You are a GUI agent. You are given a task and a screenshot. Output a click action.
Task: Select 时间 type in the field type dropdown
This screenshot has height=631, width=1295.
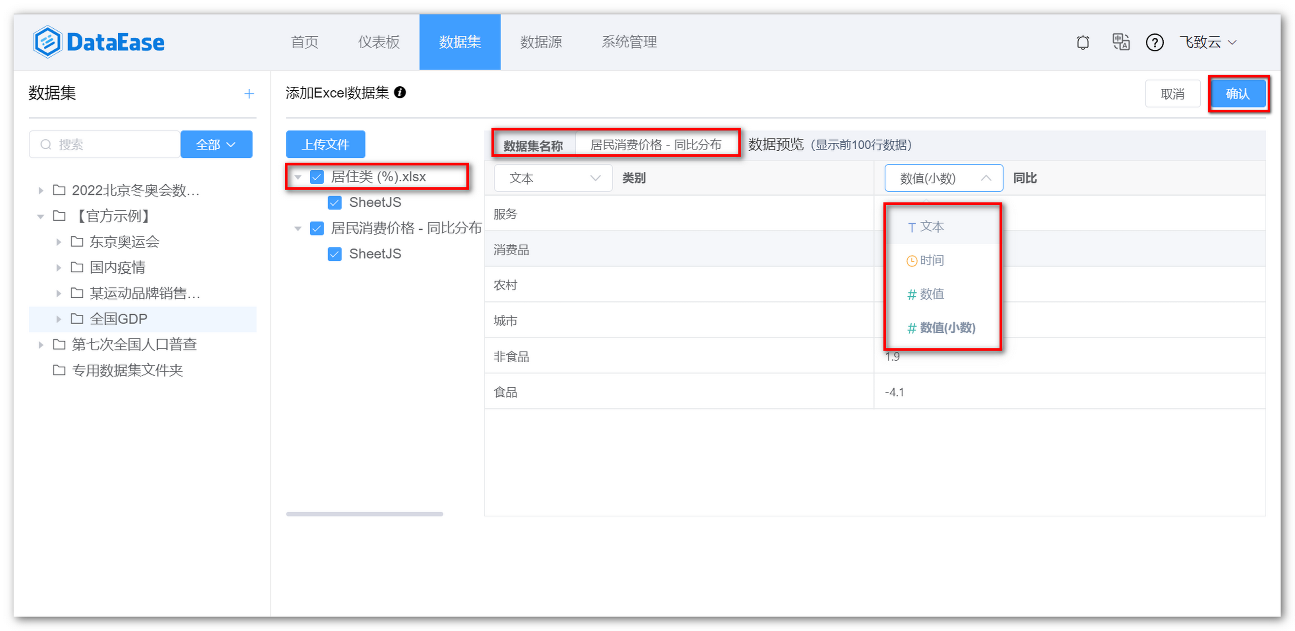[x=932, y=260]
